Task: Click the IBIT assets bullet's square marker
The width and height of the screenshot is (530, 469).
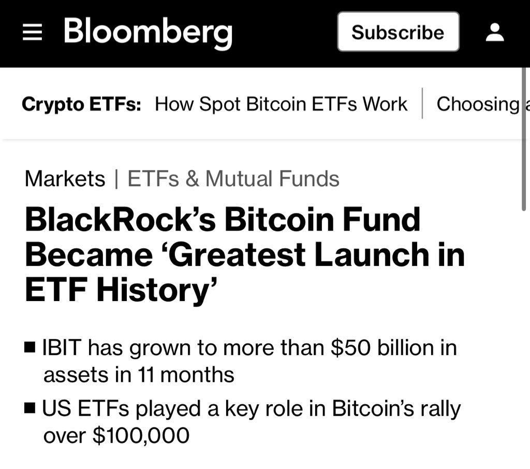Action: pos(30,346)
